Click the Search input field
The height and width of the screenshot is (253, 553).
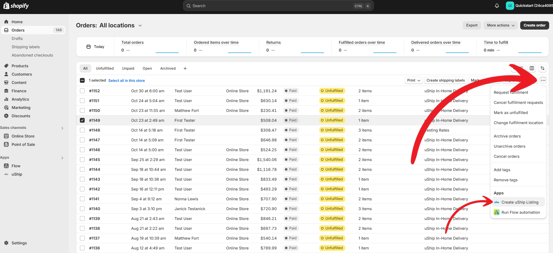tap(278, 6)
